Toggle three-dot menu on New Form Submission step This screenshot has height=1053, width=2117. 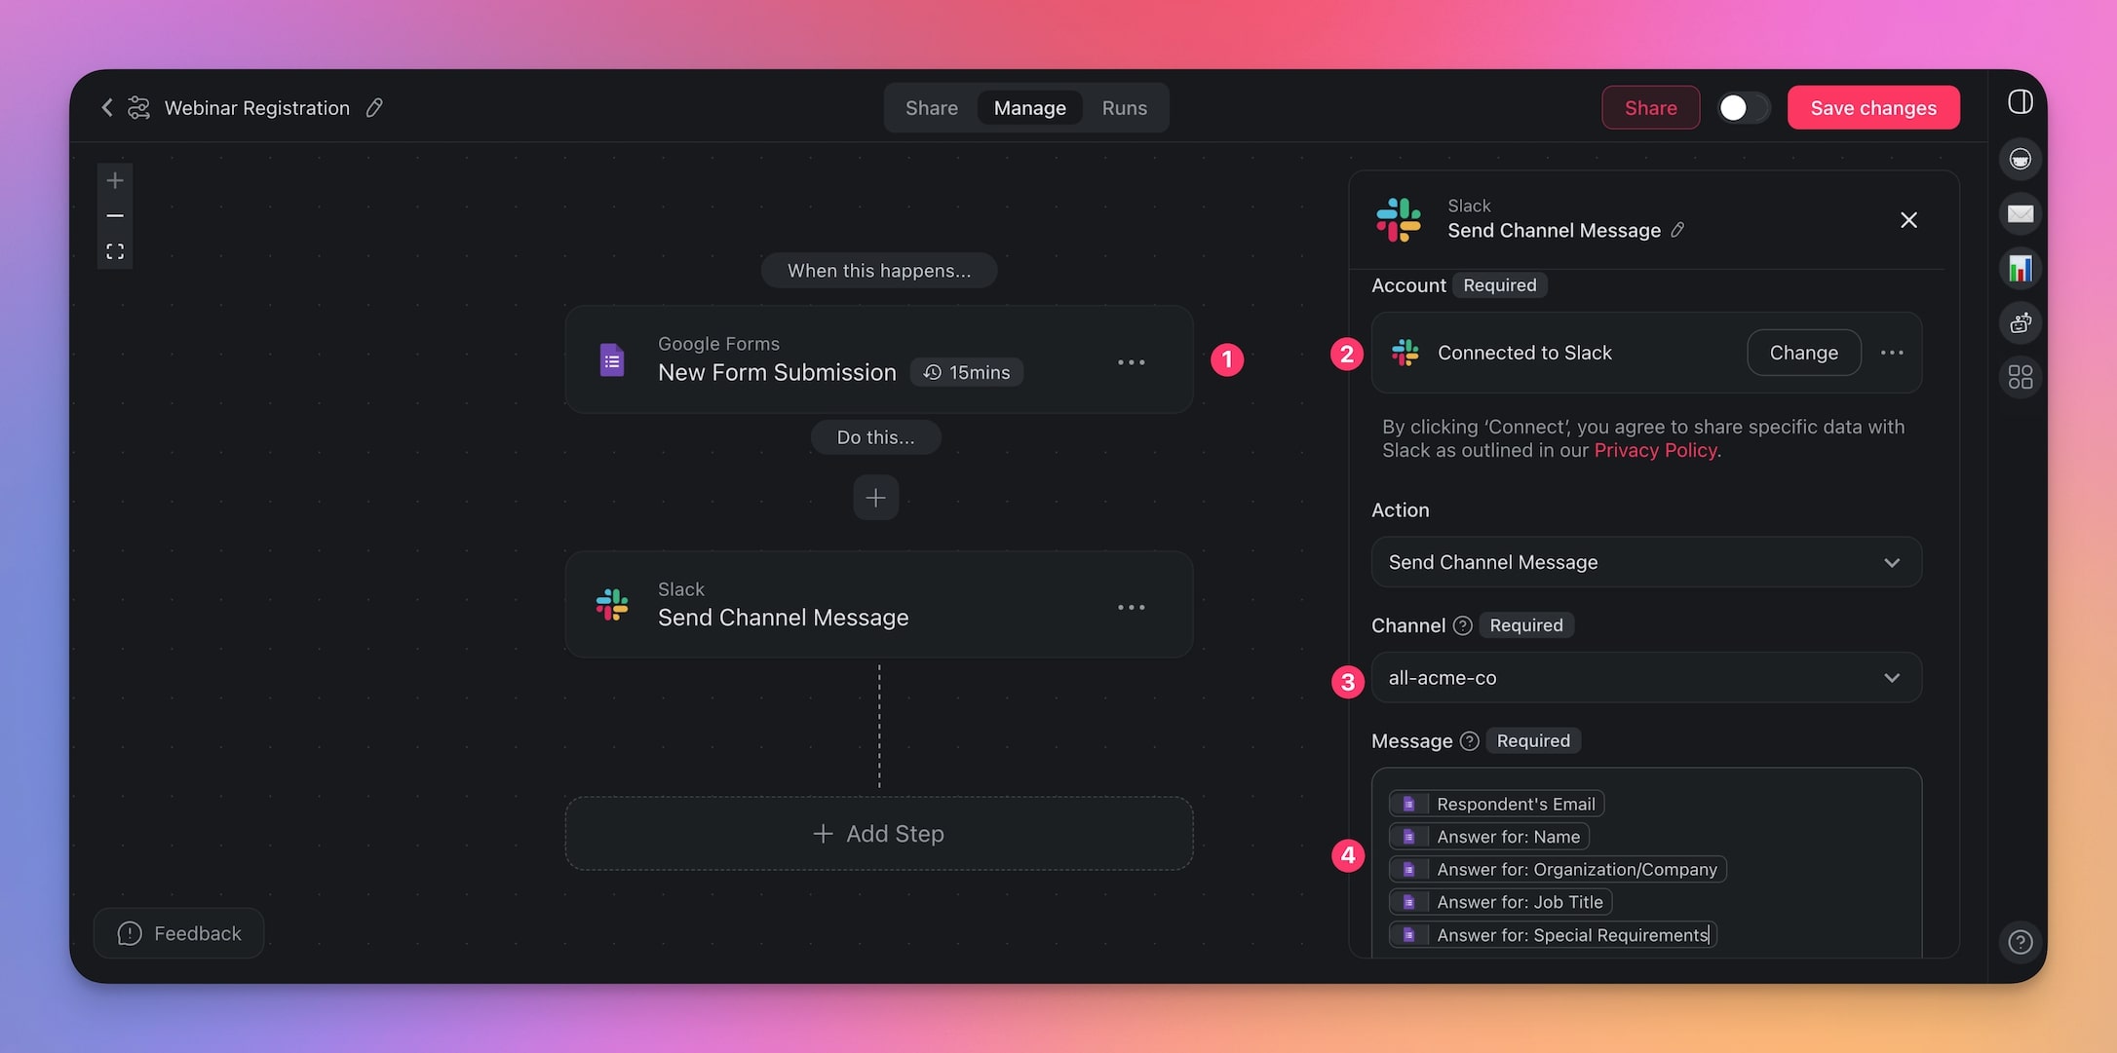tap(1132, 359)
